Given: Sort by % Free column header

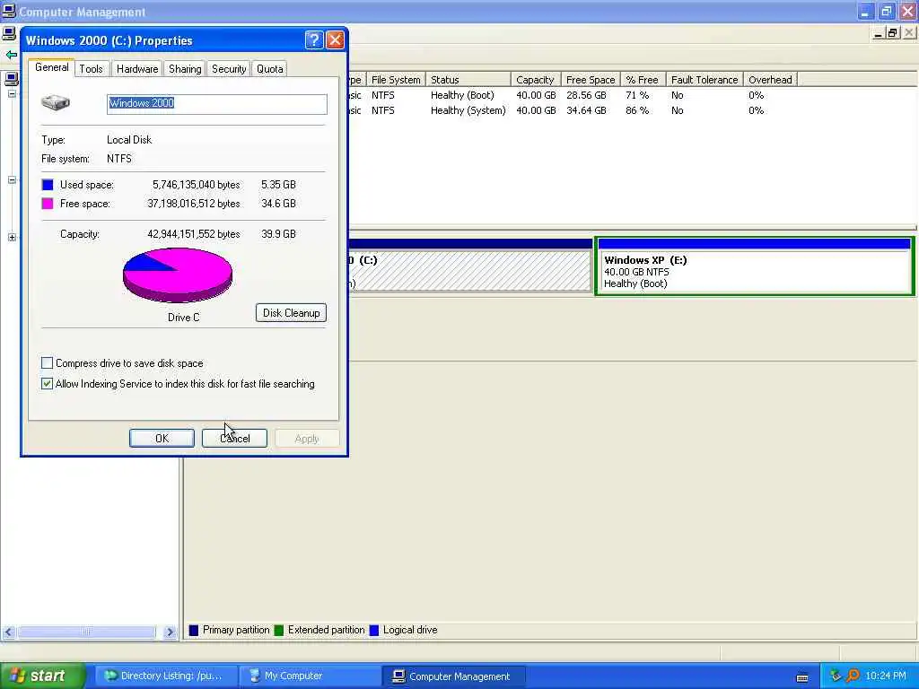Looking at the screenshot, I should 643,80.
